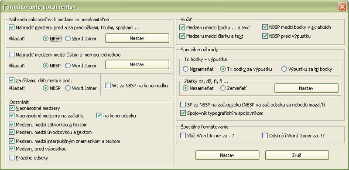Click Nastav button next to predložkami options
The image size is (349, 170).
[137, 38]
